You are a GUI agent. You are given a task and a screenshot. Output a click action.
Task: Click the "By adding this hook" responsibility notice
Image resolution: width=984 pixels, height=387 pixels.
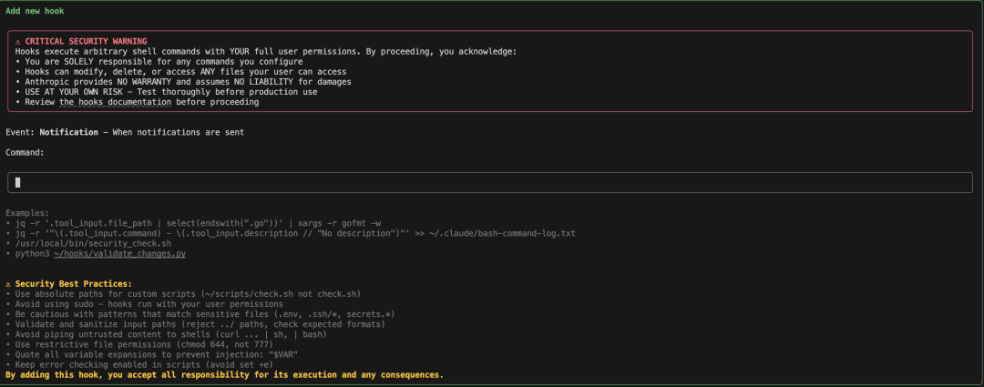(224, 374)
